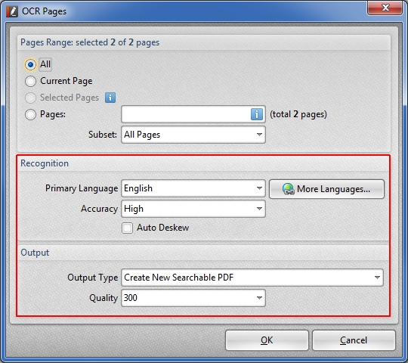Click inside the Pages text input field

[186, 114]
